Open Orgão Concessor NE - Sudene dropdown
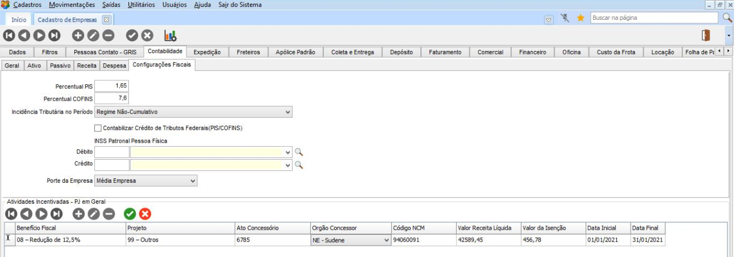 (387, 240)
